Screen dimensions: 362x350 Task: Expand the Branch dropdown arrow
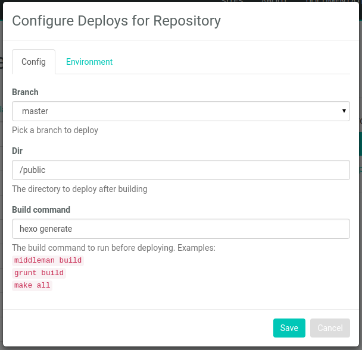point(344,111)
